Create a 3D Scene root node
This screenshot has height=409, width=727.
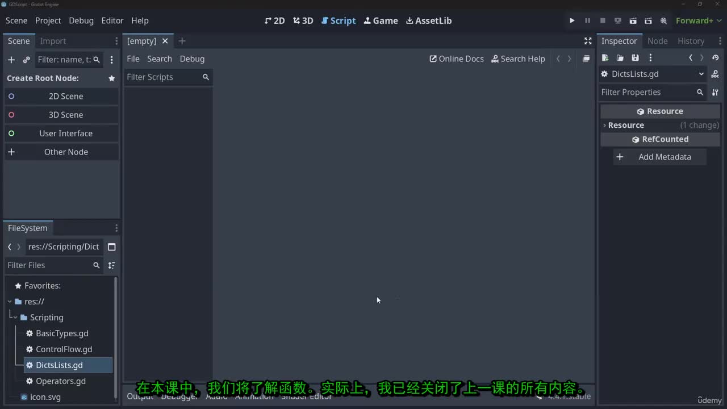pos(61,115)
